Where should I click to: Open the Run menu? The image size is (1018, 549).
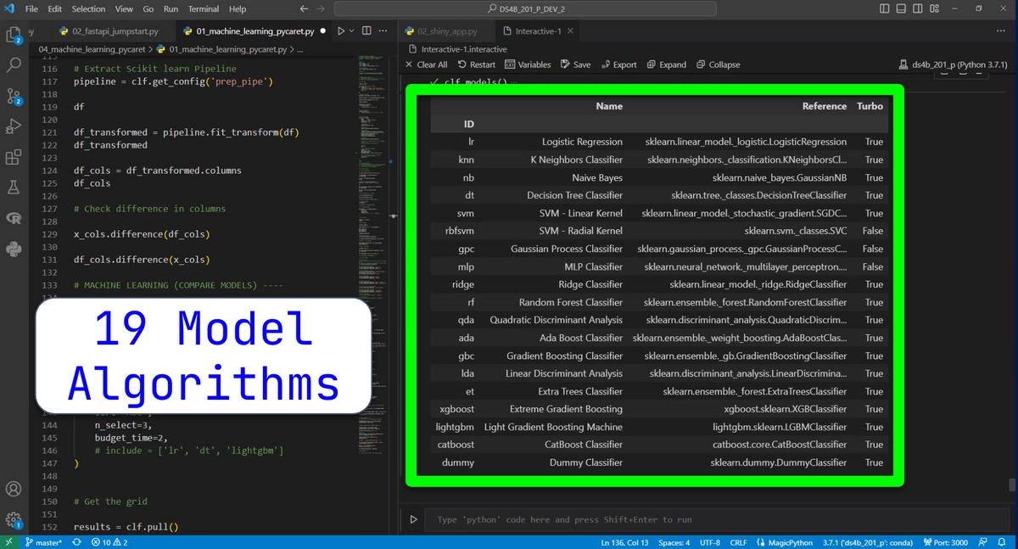pos(171,8)
